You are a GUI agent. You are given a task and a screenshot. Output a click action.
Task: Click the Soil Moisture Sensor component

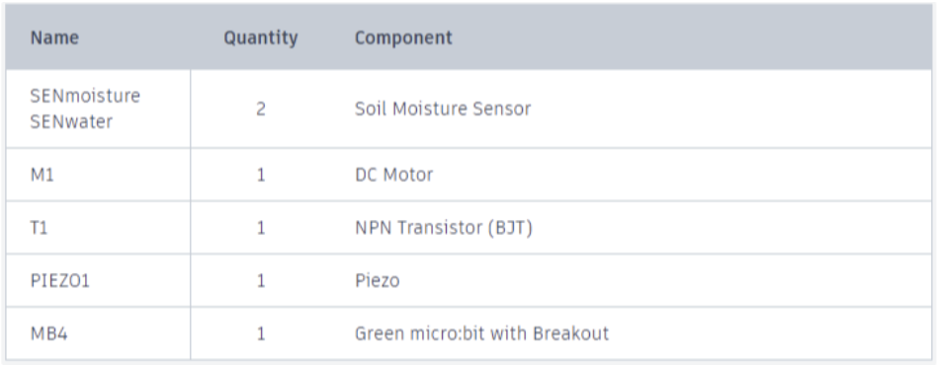coord(443,109)
